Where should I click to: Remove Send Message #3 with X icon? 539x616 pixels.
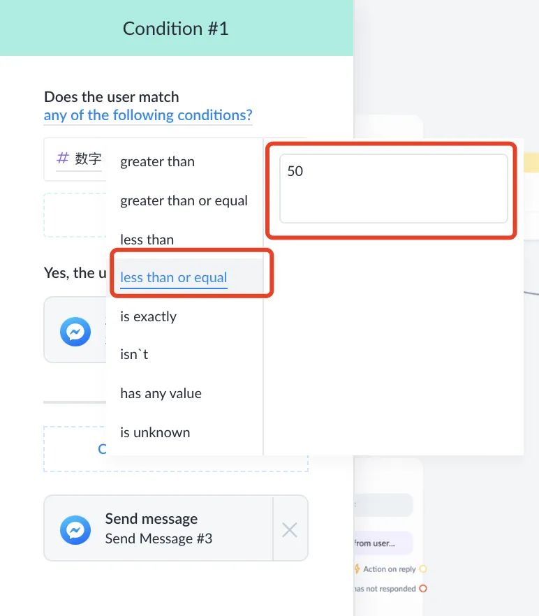click(x=290, y=530)
